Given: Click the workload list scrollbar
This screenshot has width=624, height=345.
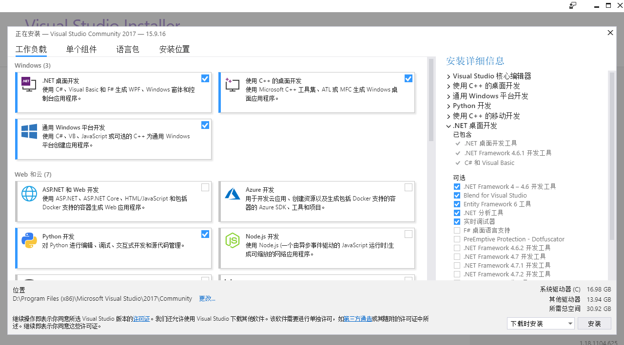Looking at the screenshot, I should [431, 97].
